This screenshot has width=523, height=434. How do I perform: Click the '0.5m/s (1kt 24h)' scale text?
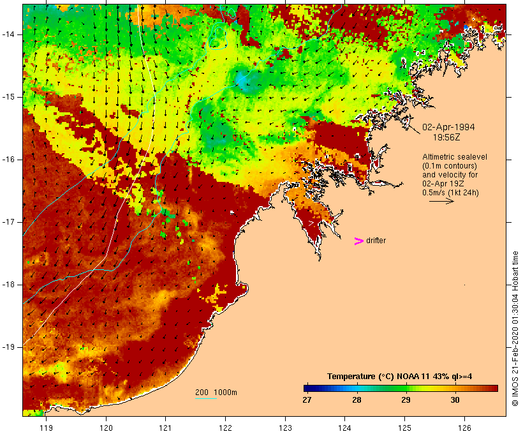[x=450, y=192]
